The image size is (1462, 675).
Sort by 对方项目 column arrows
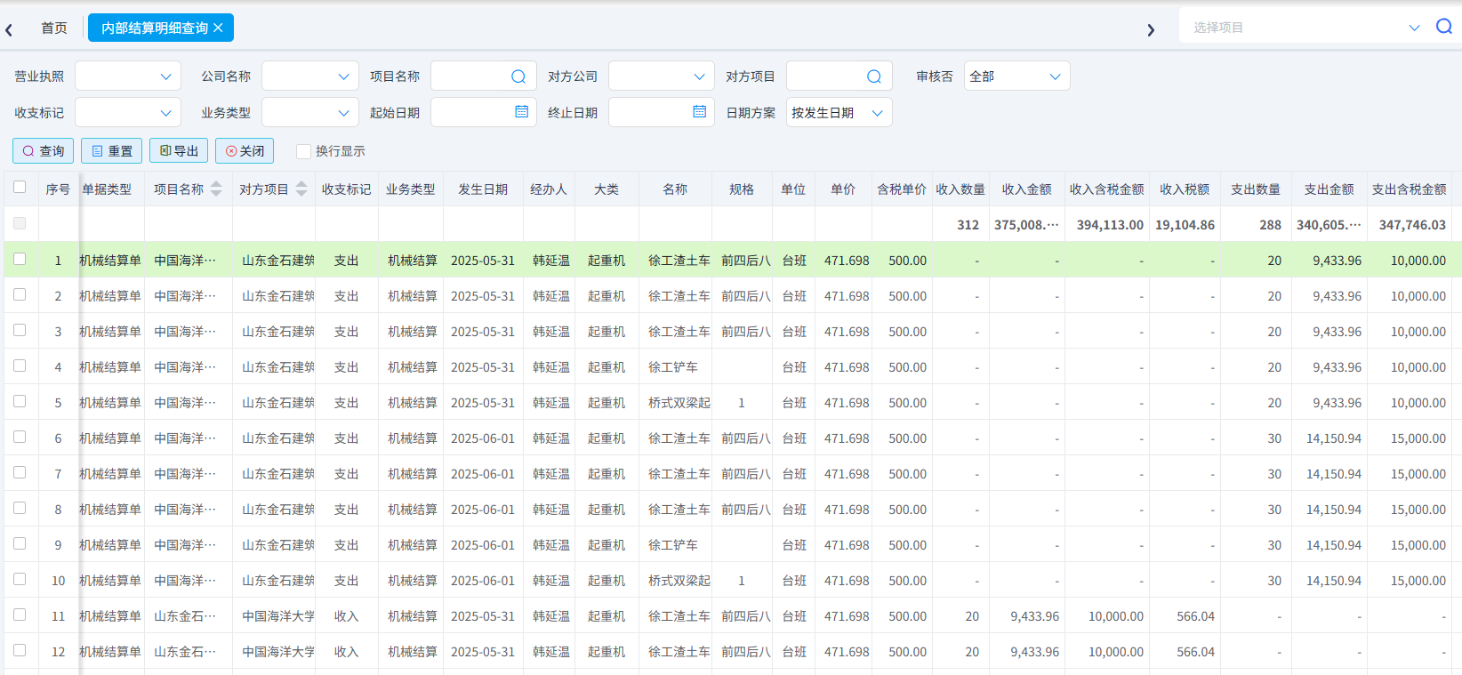pos(301,189)
